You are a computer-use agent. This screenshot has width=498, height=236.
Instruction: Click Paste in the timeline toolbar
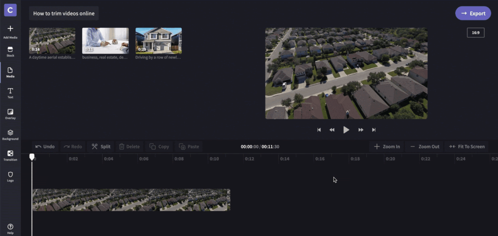pos(189,146)
